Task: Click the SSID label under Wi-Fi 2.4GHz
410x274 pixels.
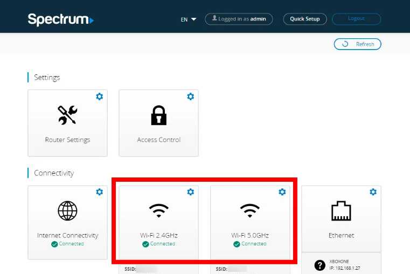Action: tap(130, 269)
